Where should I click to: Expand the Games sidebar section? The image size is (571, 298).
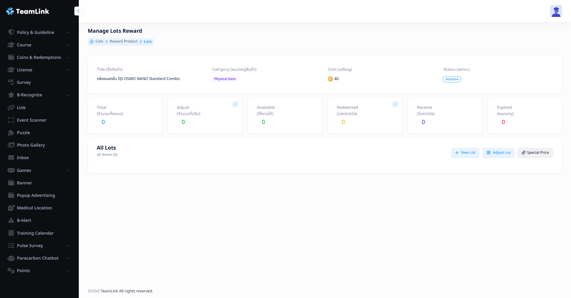[x=68, y=170]
